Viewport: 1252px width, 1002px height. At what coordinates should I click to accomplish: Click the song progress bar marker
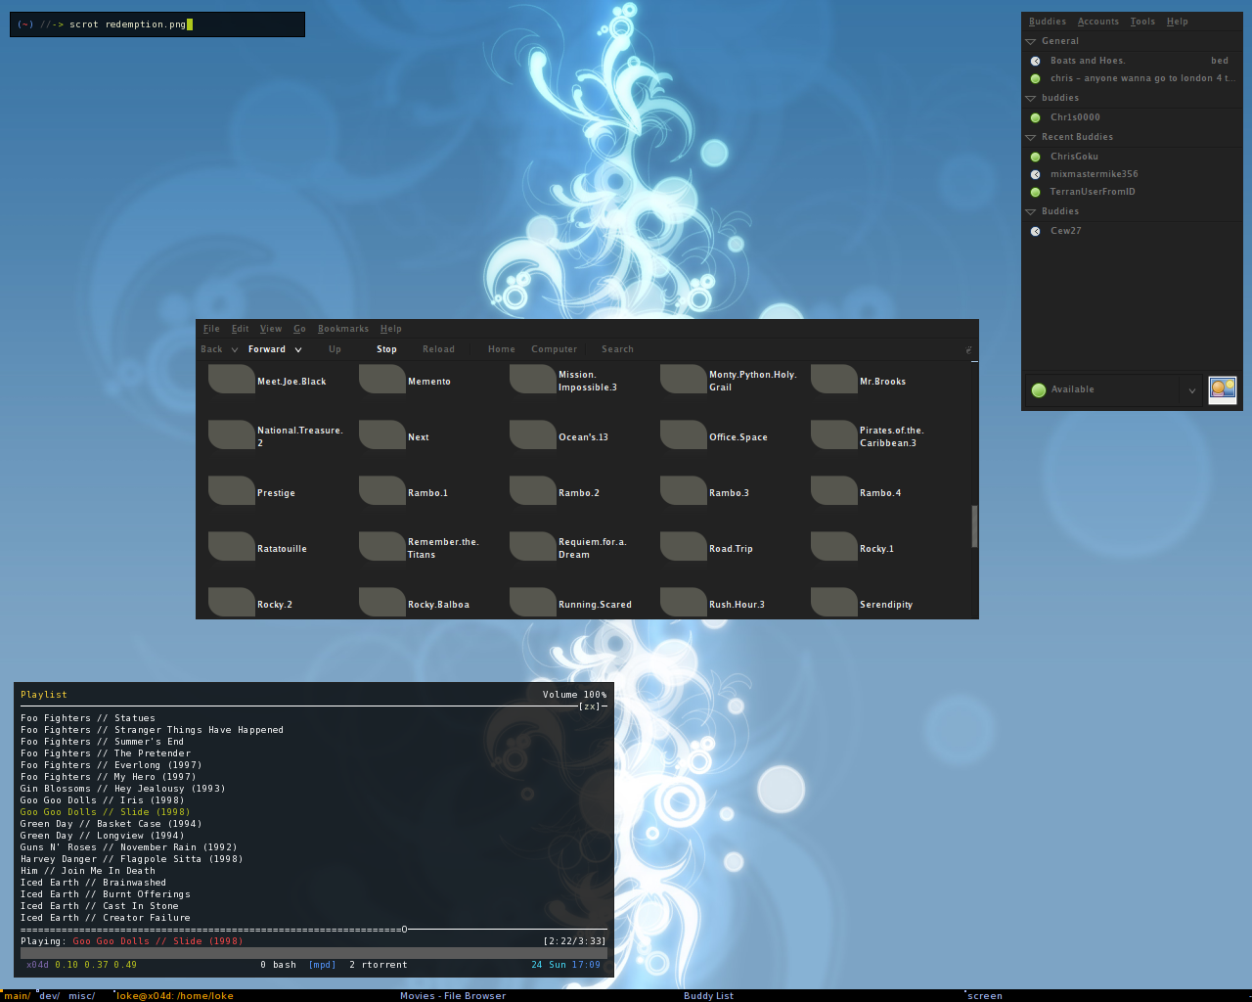(x=405, y=930)
